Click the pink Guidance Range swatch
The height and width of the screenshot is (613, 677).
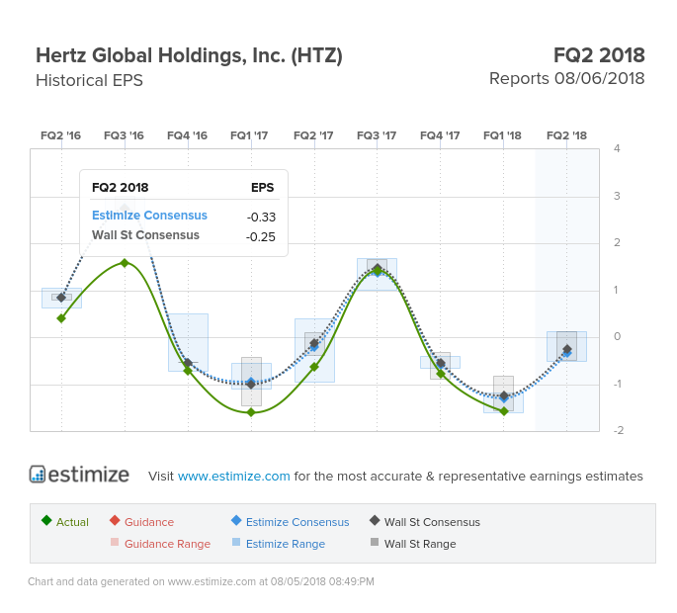tap(115, 542)
